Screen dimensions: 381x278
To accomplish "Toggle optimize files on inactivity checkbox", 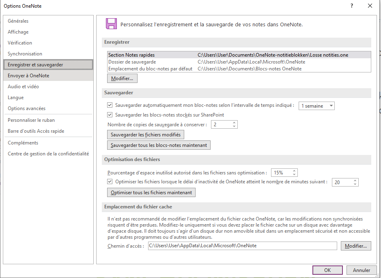I will coord(110,182).
